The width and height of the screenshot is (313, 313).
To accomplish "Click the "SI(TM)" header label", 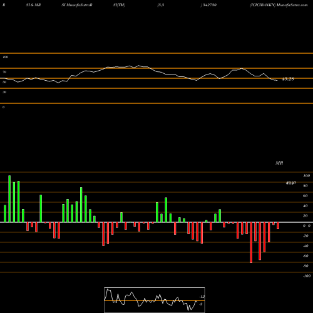I will point(119,5).
